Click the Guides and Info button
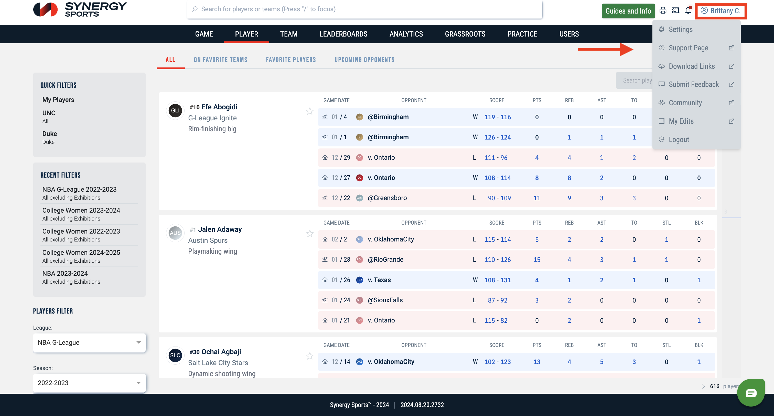Viewport: 774px width, 416px height. (628, 11)
